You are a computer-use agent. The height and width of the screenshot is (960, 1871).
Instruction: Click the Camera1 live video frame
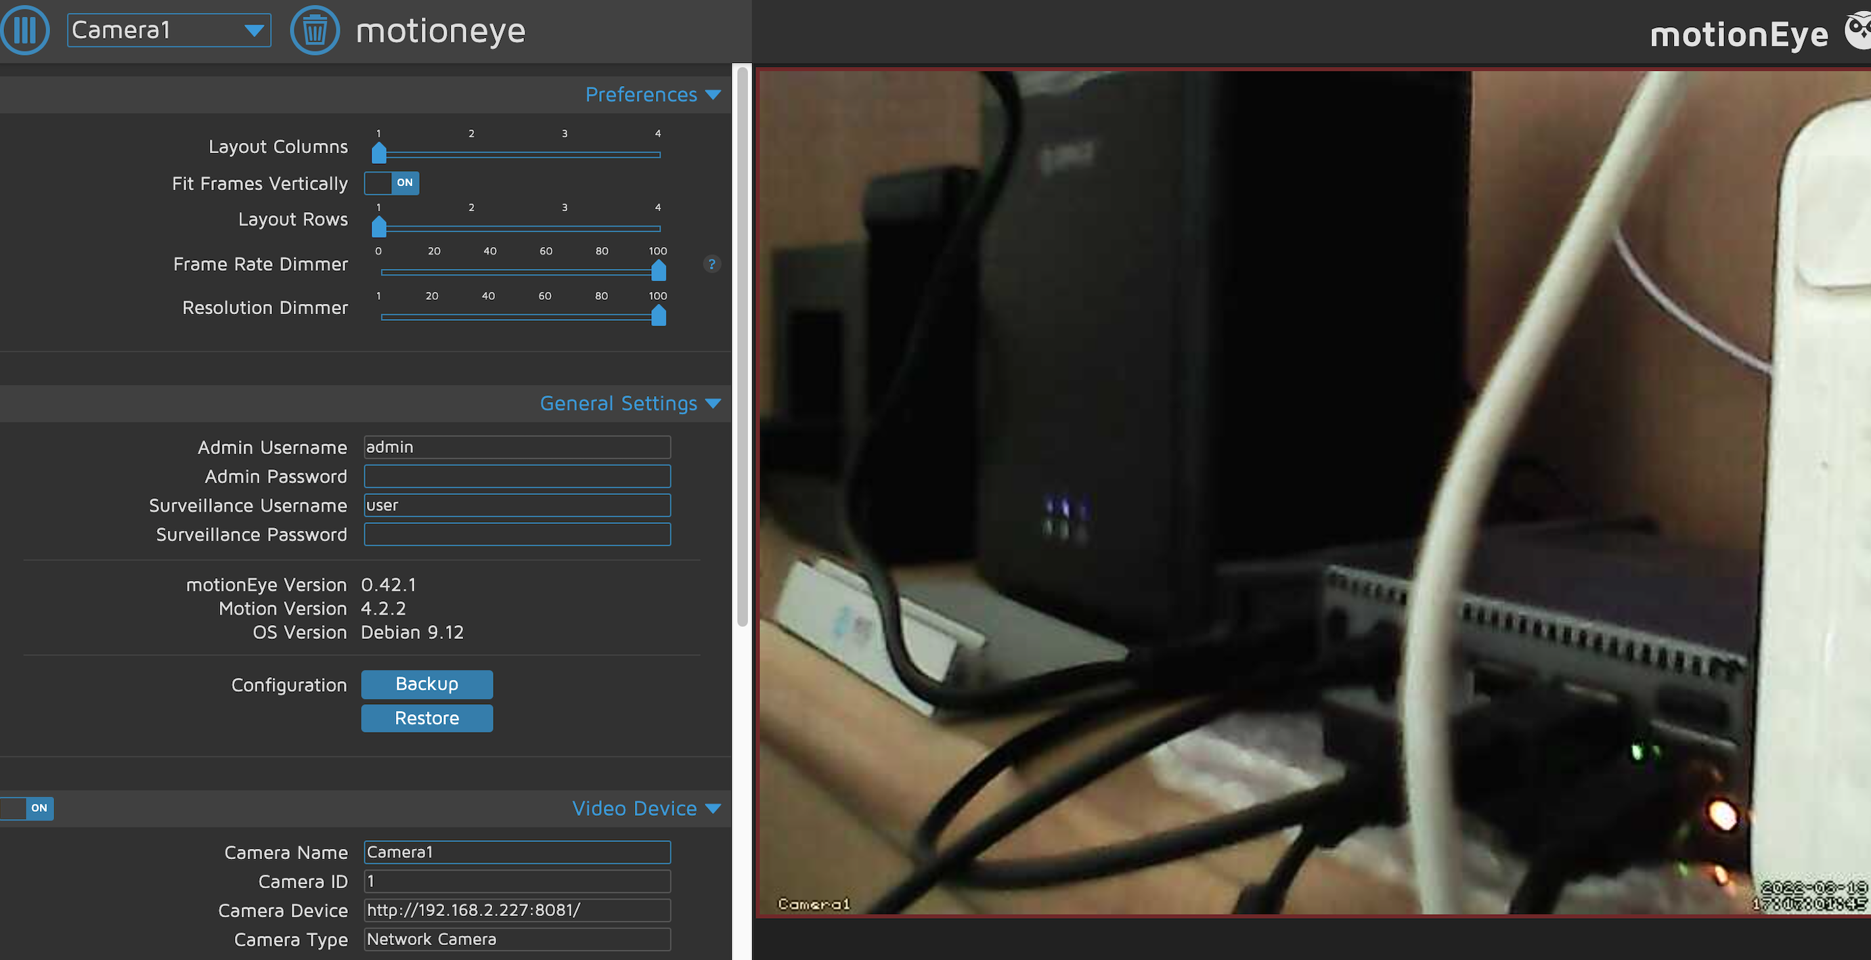pos(1307,494)
